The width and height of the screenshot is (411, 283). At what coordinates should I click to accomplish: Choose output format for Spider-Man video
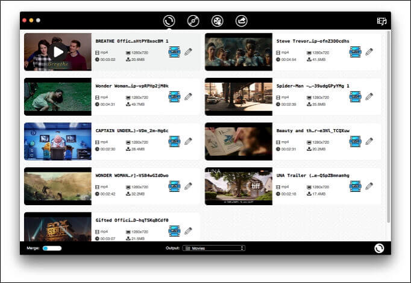click(x=355, y=97)
